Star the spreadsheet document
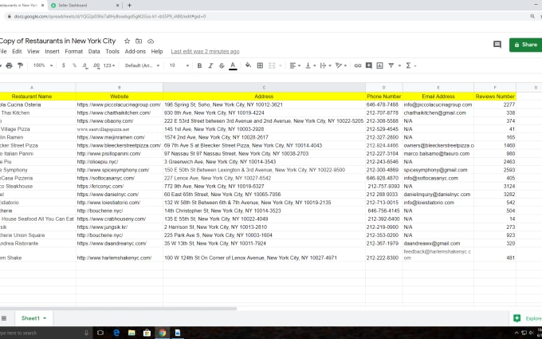The width and height of the screenshot is (542, 339). 127,41
